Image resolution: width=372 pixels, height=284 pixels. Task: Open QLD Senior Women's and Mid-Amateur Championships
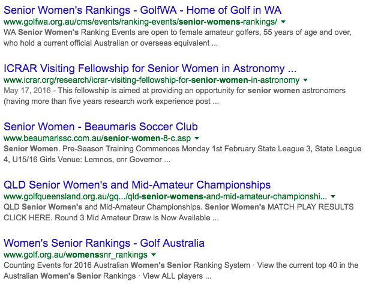tap(137, 185)
